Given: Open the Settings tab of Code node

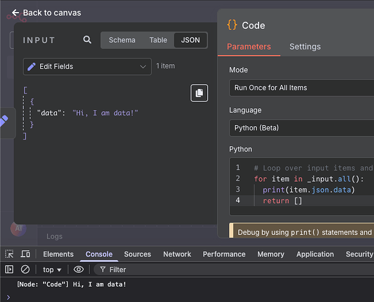Looking at the screenshot, I should pyautogui.click(x=305, y=47).
